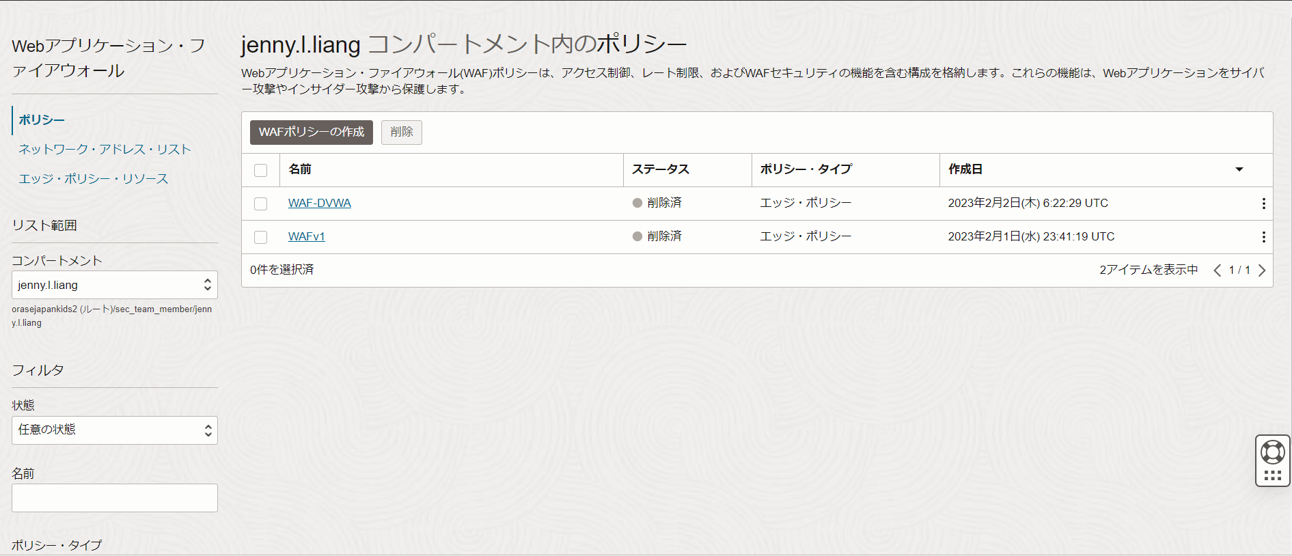1292x556 pixels.
Task: Open actions menu for WAF-DVWA row
Action: click(x=1263, y=204)
